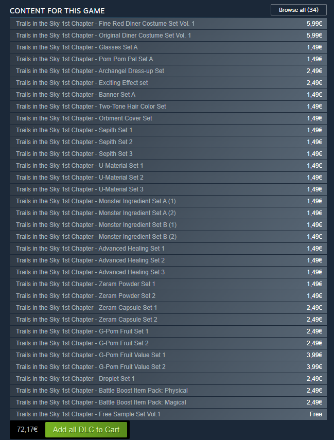The image size is (334, 440).
Task: View the Archangel Dress-up Set DLC
Action: 168,71
